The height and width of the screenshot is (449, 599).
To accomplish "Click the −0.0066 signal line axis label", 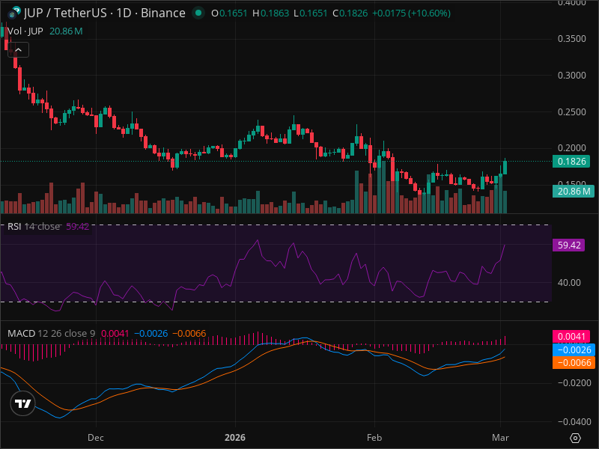I will 574,363.
